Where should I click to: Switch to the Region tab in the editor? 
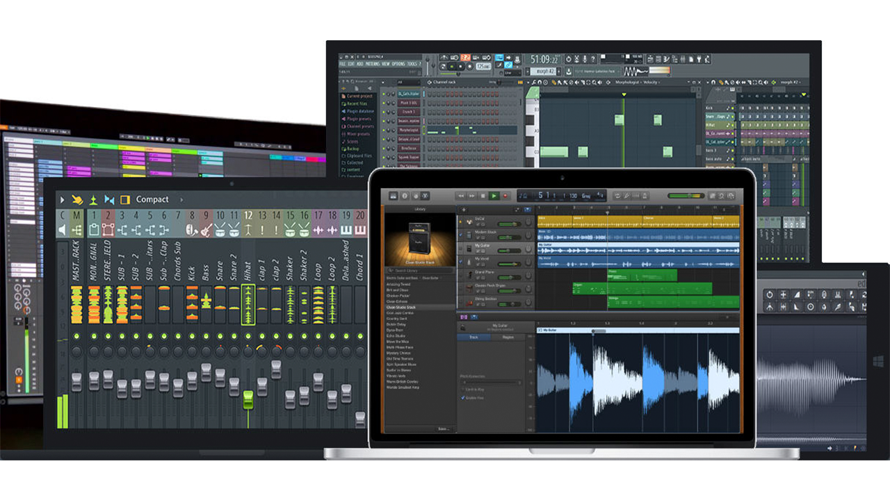point(509,337)
